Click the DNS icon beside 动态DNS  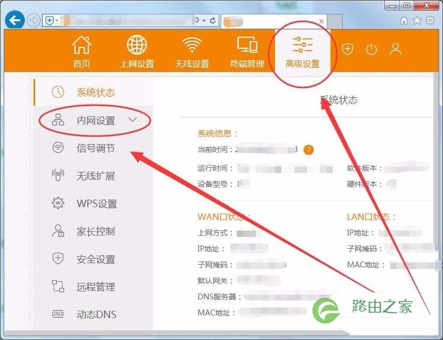click(x=58, y=314)
